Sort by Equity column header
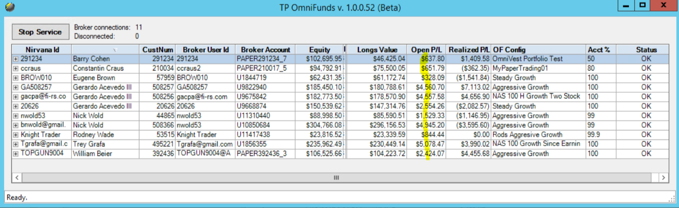Image resolution: width=679 pixels, height=208 pixels. pyautogui.click(x=320, y=50)
